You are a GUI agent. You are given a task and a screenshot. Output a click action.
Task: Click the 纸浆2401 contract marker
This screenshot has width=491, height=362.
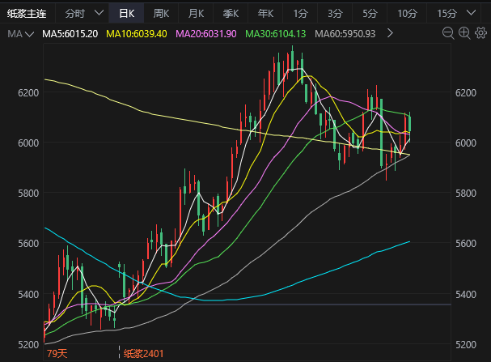[x=144, y=353]
